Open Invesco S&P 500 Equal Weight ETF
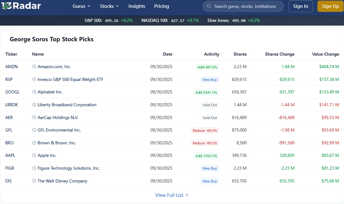344x204 pixels. tap(70, 79)
